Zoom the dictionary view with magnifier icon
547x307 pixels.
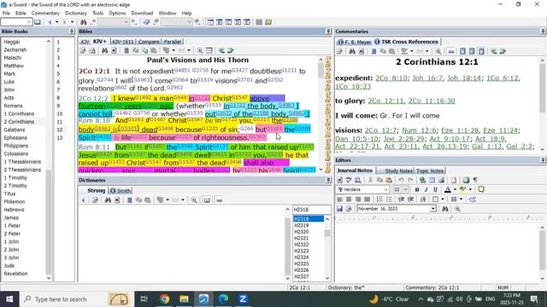(x=194, y=200)
